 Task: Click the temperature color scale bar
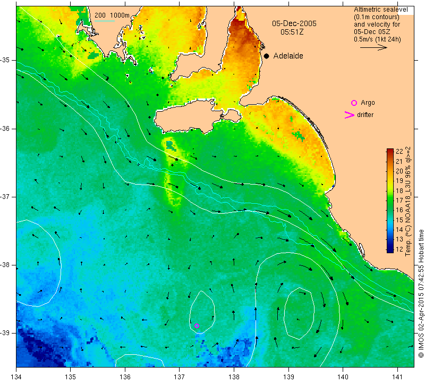pyautogui.click(x=390, y=201)
